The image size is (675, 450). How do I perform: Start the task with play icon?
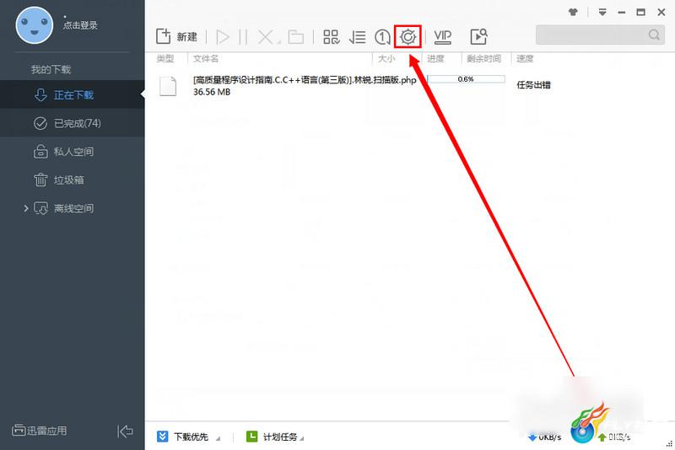(223, 37)
